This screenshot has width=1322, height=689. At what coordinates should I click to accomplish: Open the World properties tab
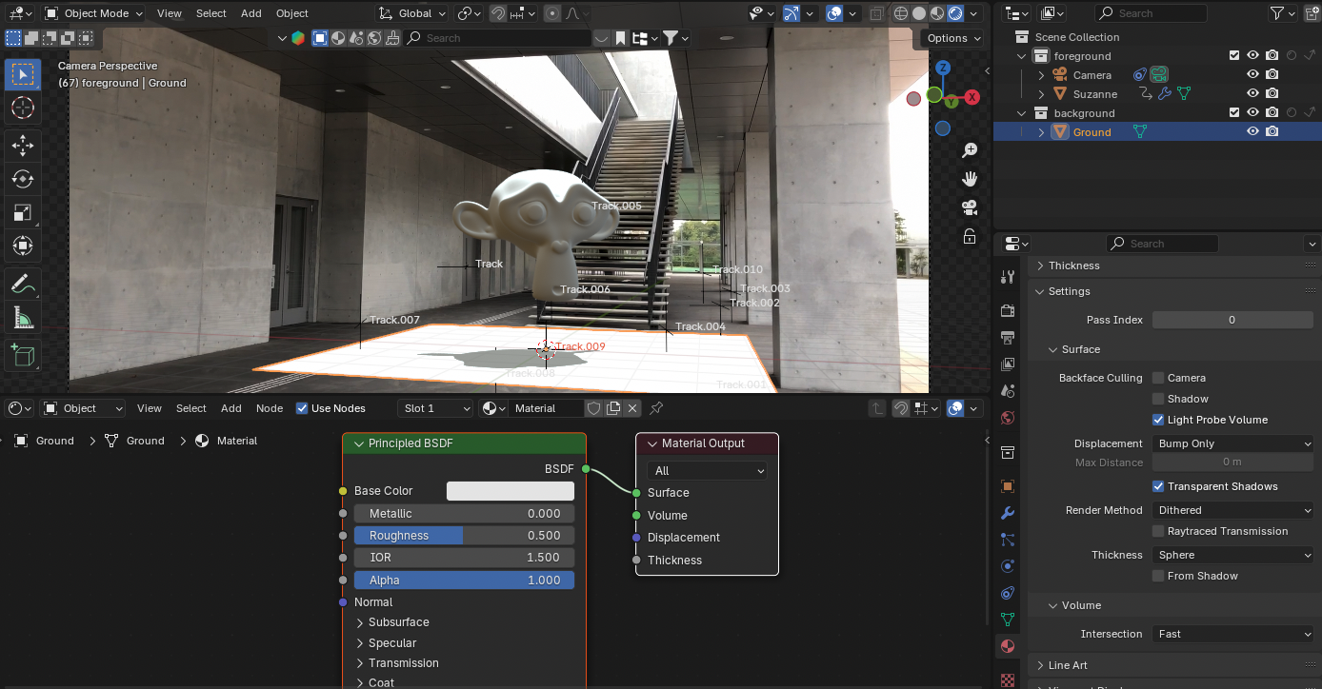coord(1008,418)
